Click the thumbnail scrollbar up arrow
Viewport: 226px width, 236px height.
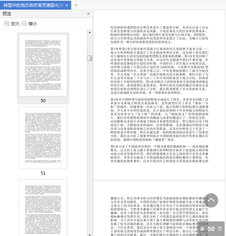coord(90,32)
